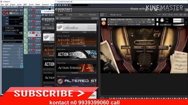Expand the Sends inspector section

click(12, 58)
